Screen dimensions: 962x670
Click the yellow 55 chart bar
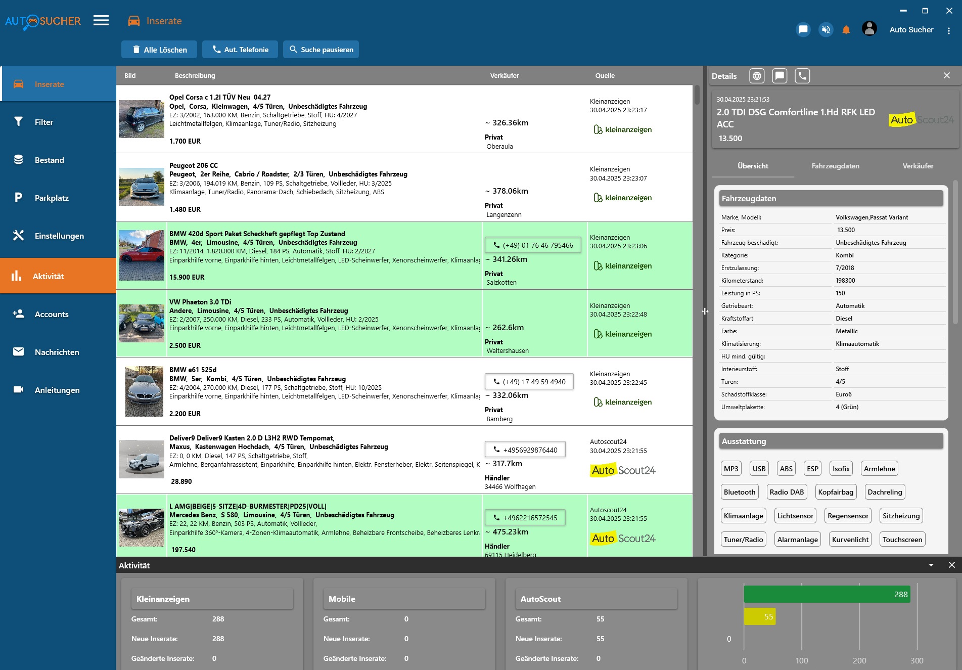(x=760, y=616)
